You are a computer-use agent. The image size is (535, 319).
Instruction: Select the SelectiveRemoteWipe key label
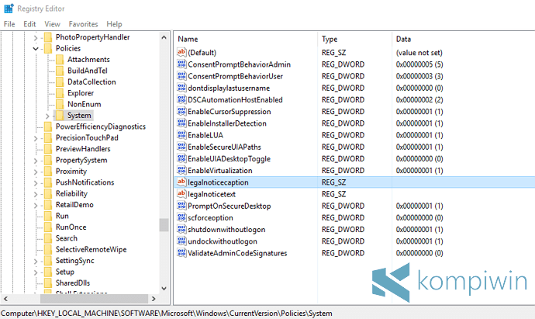click(x=91, y=250)
